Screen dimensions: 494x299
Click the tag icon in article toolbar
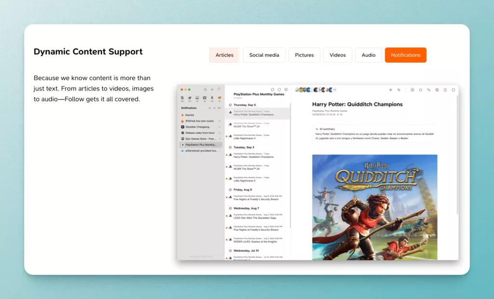coord(399,90)
